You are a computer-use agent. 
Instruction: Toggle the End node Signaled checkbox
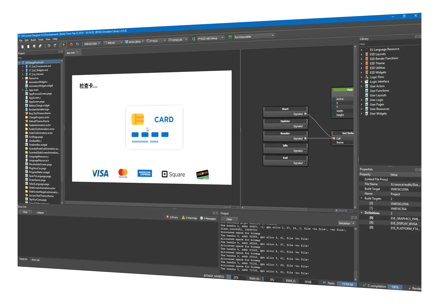pyautogui.click(x=305, y=163)
